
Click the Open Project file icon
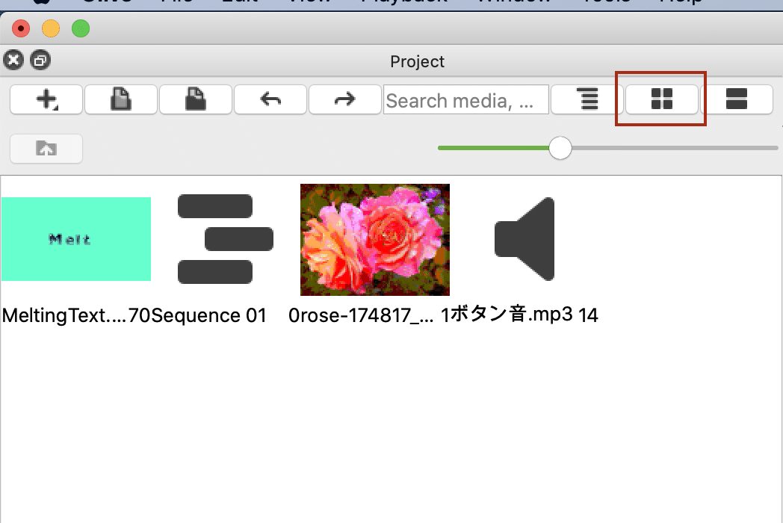(121, 99)
